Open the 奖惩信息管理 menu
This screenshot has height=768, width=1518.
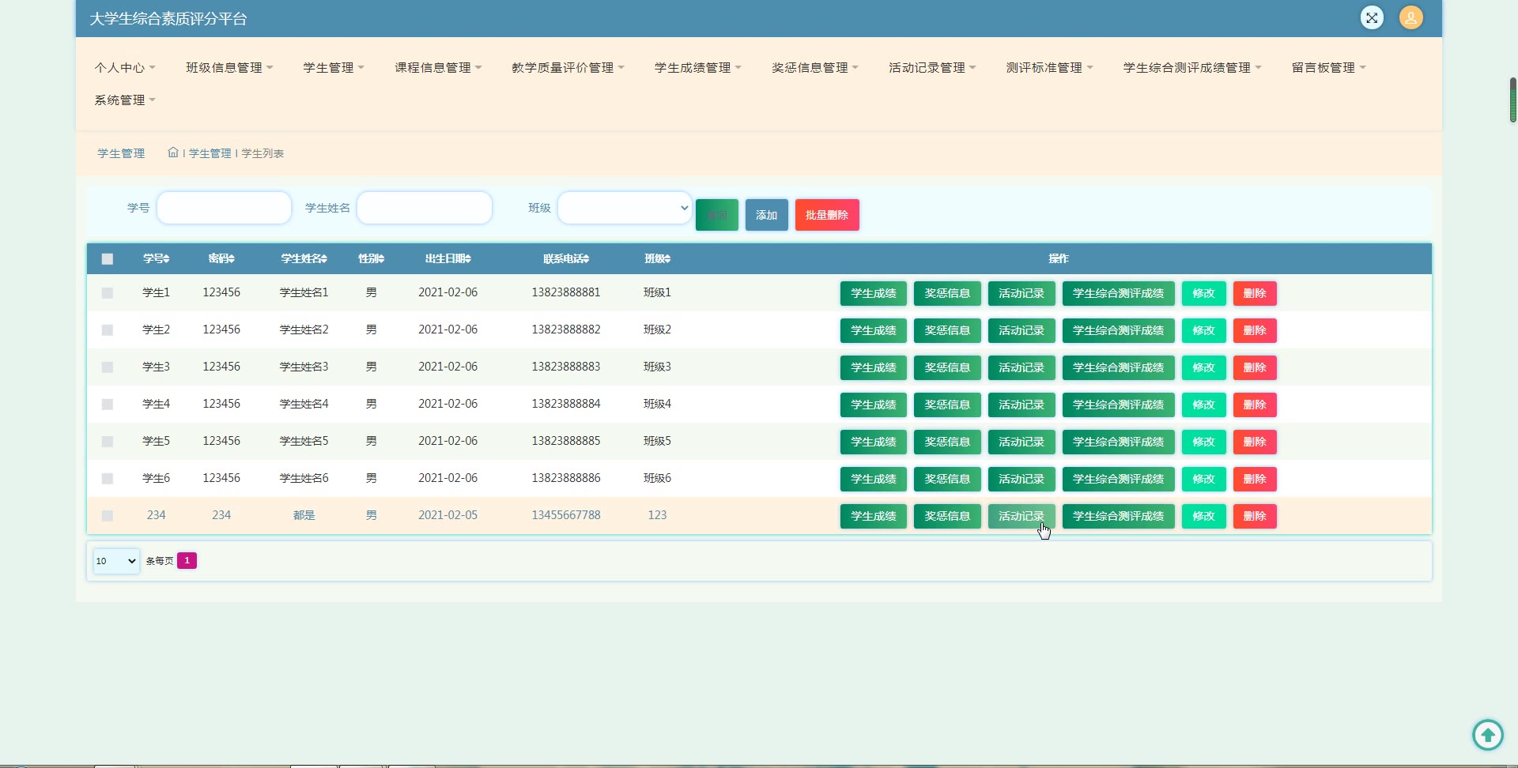[814, 68]
